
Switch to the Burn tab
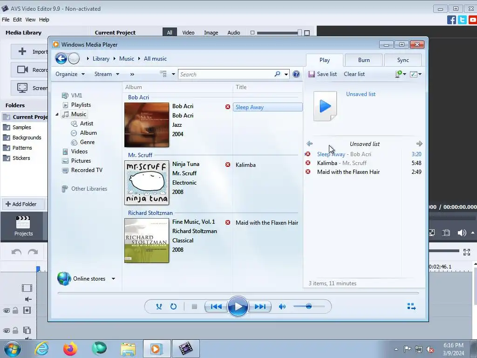tap(364, 60)
